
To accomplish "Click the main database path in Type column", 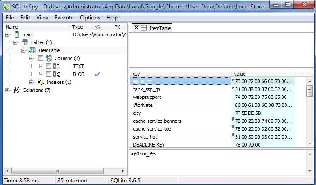I will point(100,34).
